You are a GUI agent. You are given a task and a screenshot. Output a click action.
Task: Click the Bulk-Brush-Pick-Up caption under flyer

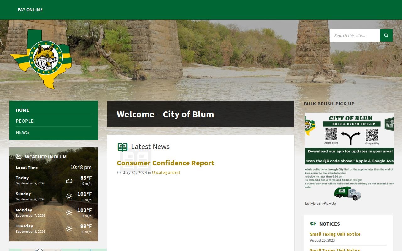click(320, 203)
